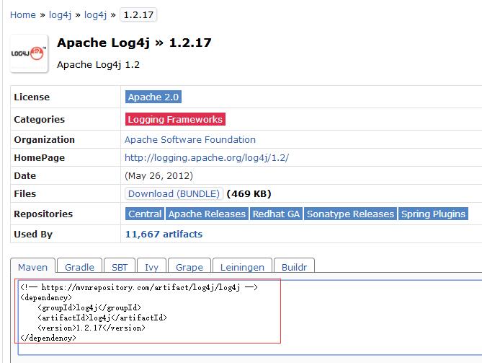Open the Apache 2.0 license tag

tap(153, 97)
